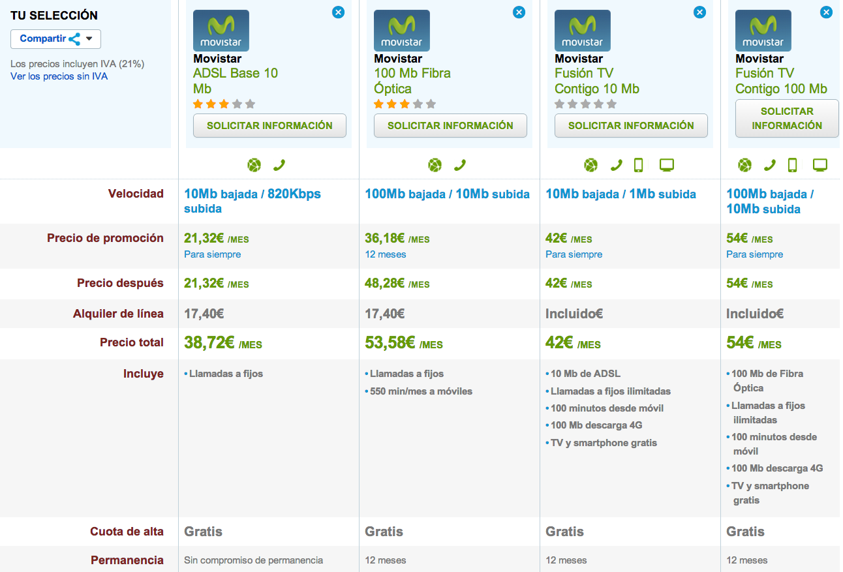Select speed text 100Mb bajada / 10Mb subida of Fibra Óptica

click(x=447, y=194)
